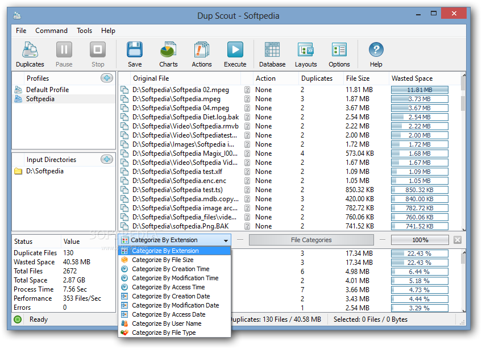This screenshot has height=349, width=482.
Task: Click the 6.44 % progress bar
Action: [x=419, y=272]
